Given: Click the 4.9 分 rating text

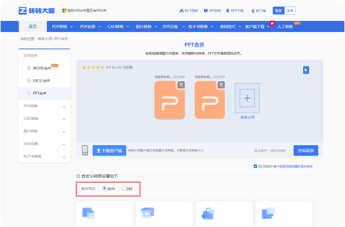Looking at the screenshot, I should click(x=110, y=68).
